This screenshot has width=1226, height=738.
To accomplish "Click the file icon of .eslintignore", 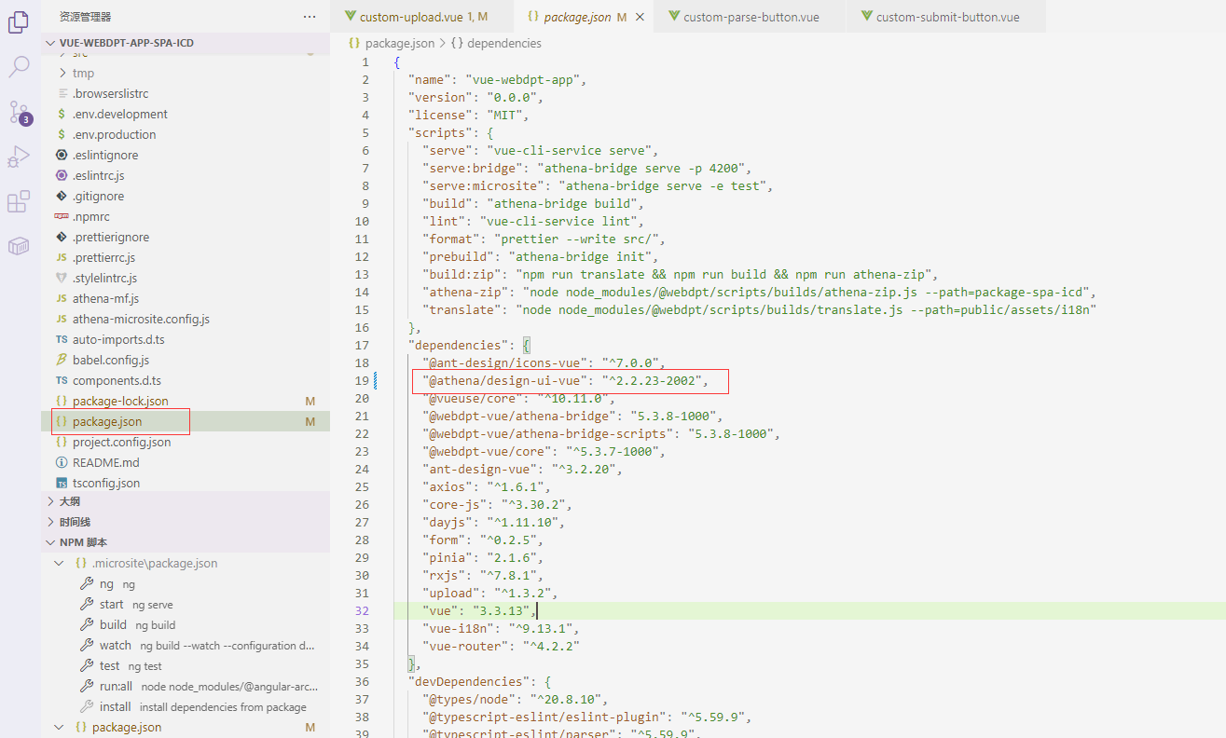I will (62, 156).
